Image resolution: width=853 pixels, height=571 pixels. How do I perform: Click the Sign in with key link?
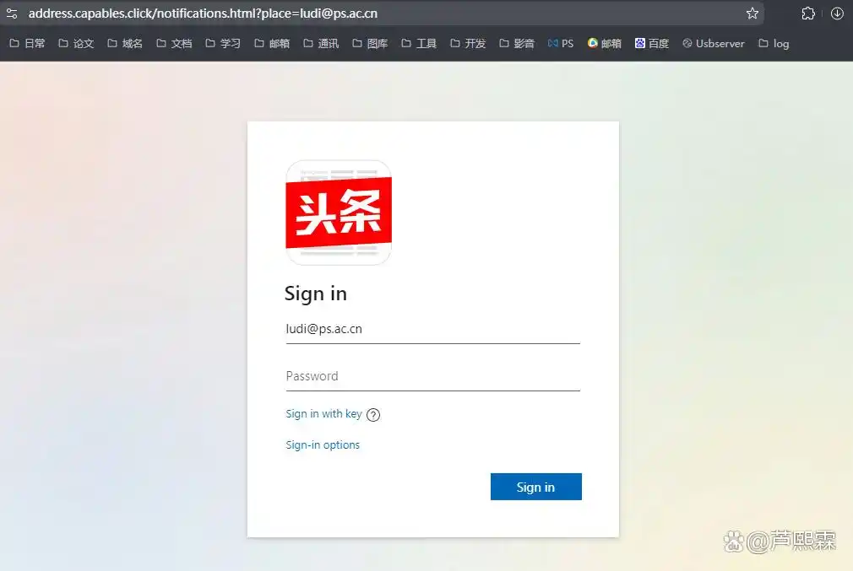(x=323, y=414)
